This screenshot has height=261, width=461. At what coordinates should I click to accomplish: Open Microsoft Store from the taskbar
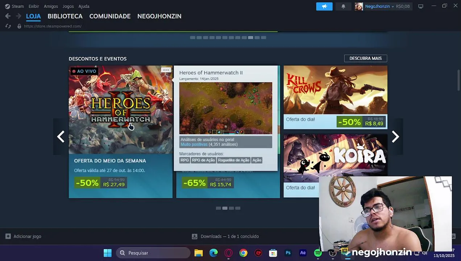(x=273, y=253)
